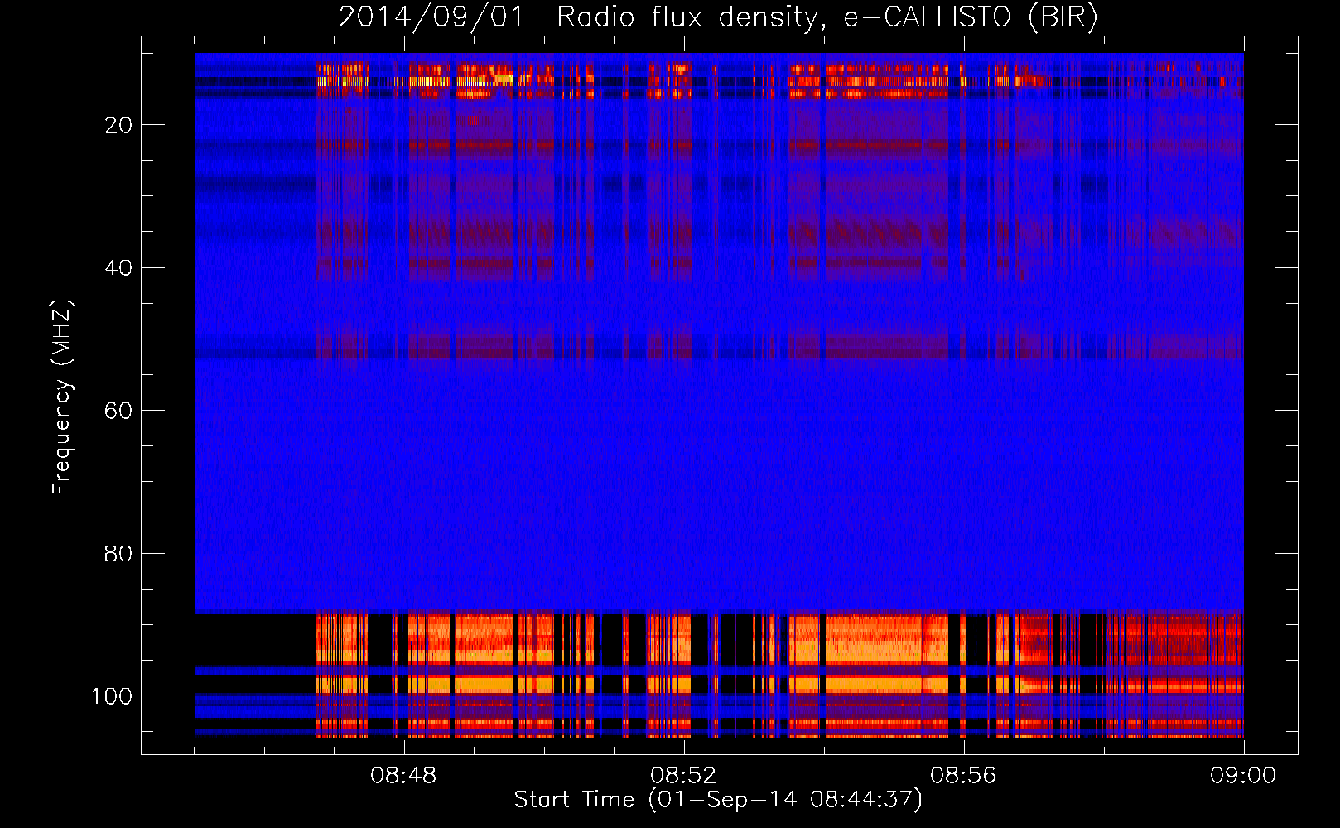Image resolution: width=1340 pixels, height=828 pixels.
Task: Click the "08:56" time tick label
Action: tap(963, 776)
